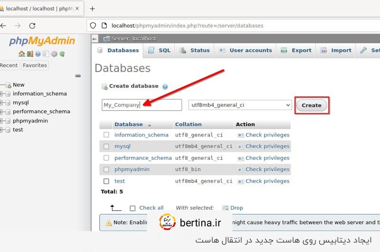The width and height of the screenshot is (380, 252).
Task: Open the Import tab
Action: tap(336, 50)
